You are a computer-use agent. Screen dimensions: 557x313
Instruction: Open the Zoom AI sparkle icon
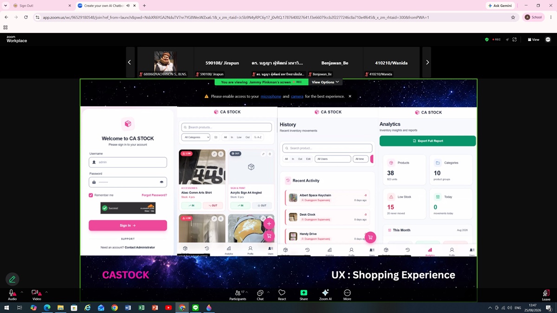click(x=325, y=293)
